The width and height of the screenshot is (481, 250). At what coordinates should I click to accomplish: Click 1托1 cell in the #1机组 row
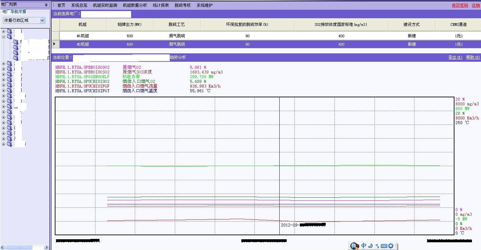click(x=459, y=36)
